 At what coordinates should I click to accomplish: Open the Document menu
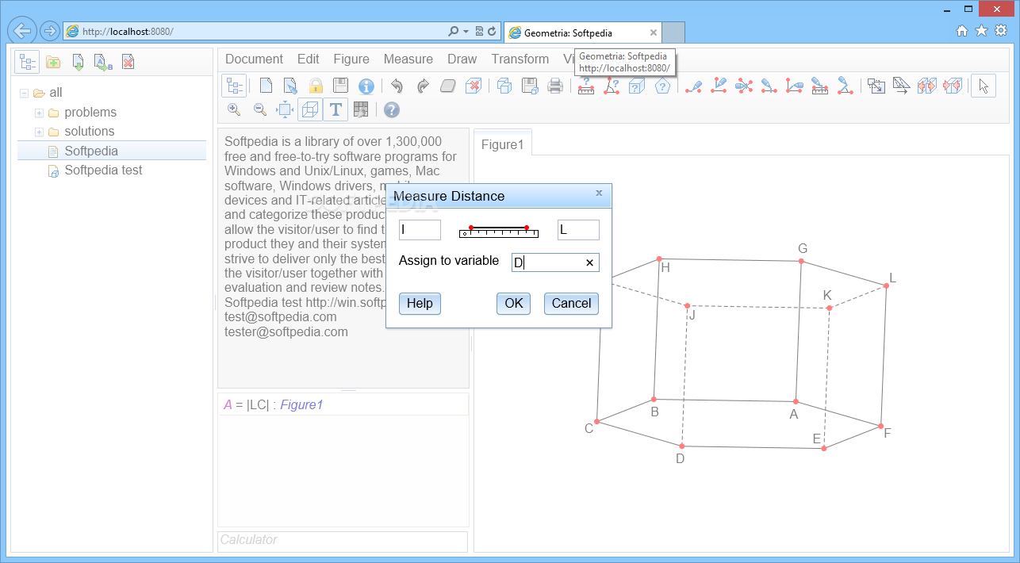coord(254,59)
